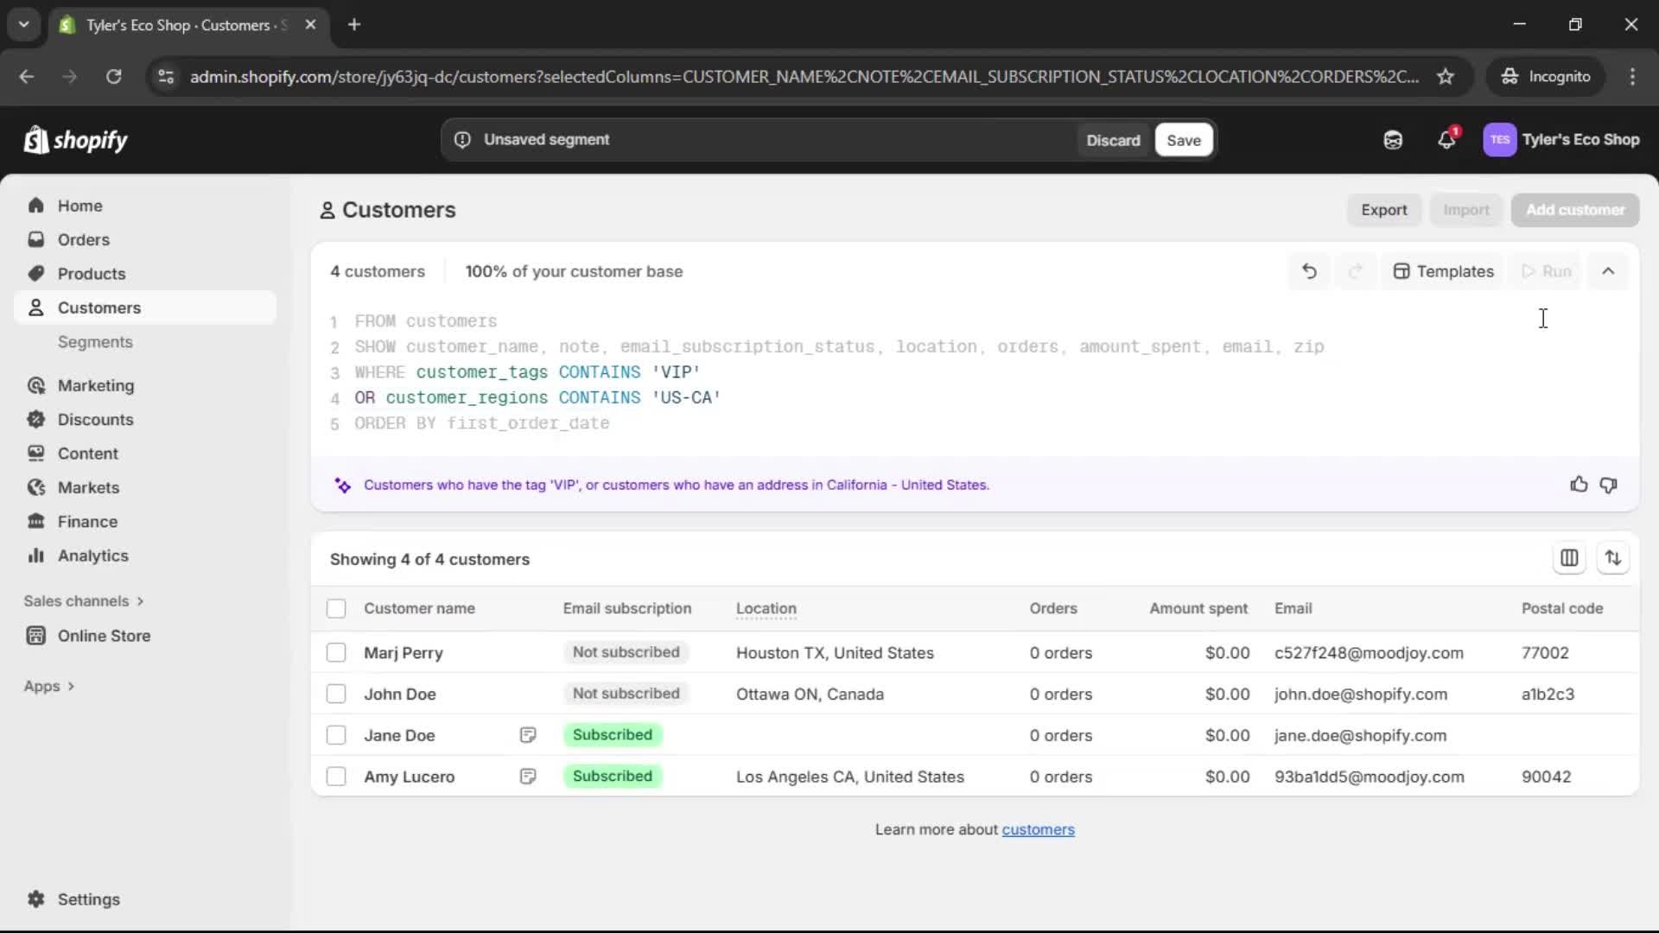
Task: Give thumbs up on the segment explanation
Action: point(1579,485)
